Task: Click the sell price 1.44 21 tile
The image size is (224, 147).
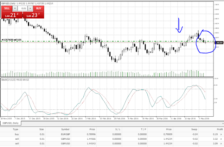Action: [12, 15]
